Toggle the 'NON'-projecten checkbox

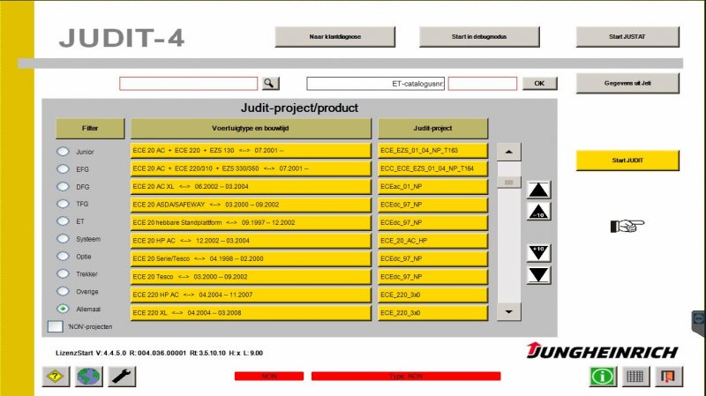click(55, 326)
